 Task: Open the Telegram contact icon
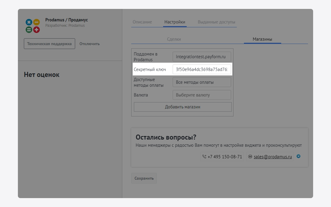pos(298,156)
